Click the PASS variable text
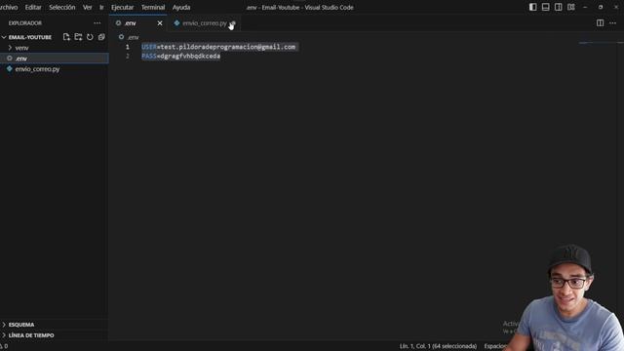624x351 pixels. pyautogui.click(x=149, y=57)
